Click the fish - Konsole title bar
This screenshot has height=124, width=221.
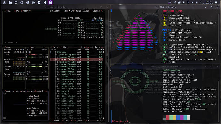point(166,7)
